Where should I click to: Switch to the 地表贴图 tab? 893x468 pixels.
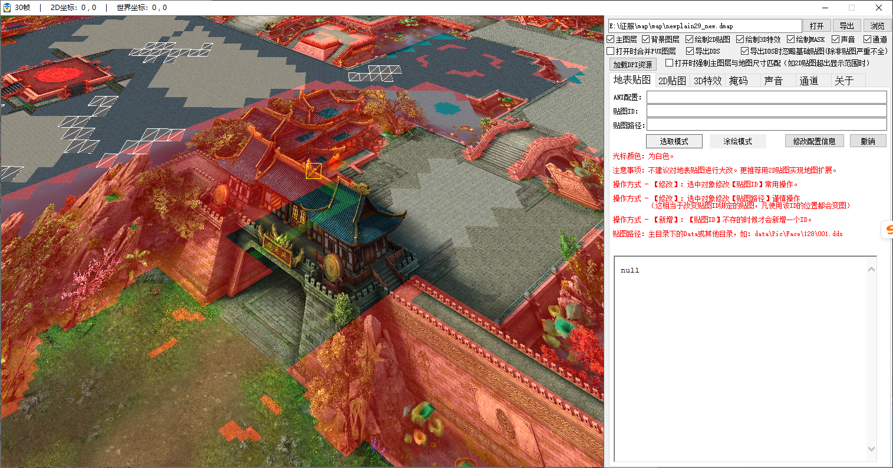(632, 80)
